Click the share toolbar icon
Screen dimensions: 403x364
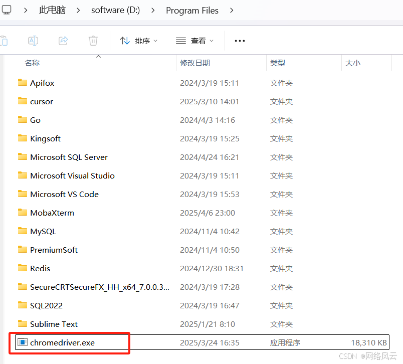point(63,41)
